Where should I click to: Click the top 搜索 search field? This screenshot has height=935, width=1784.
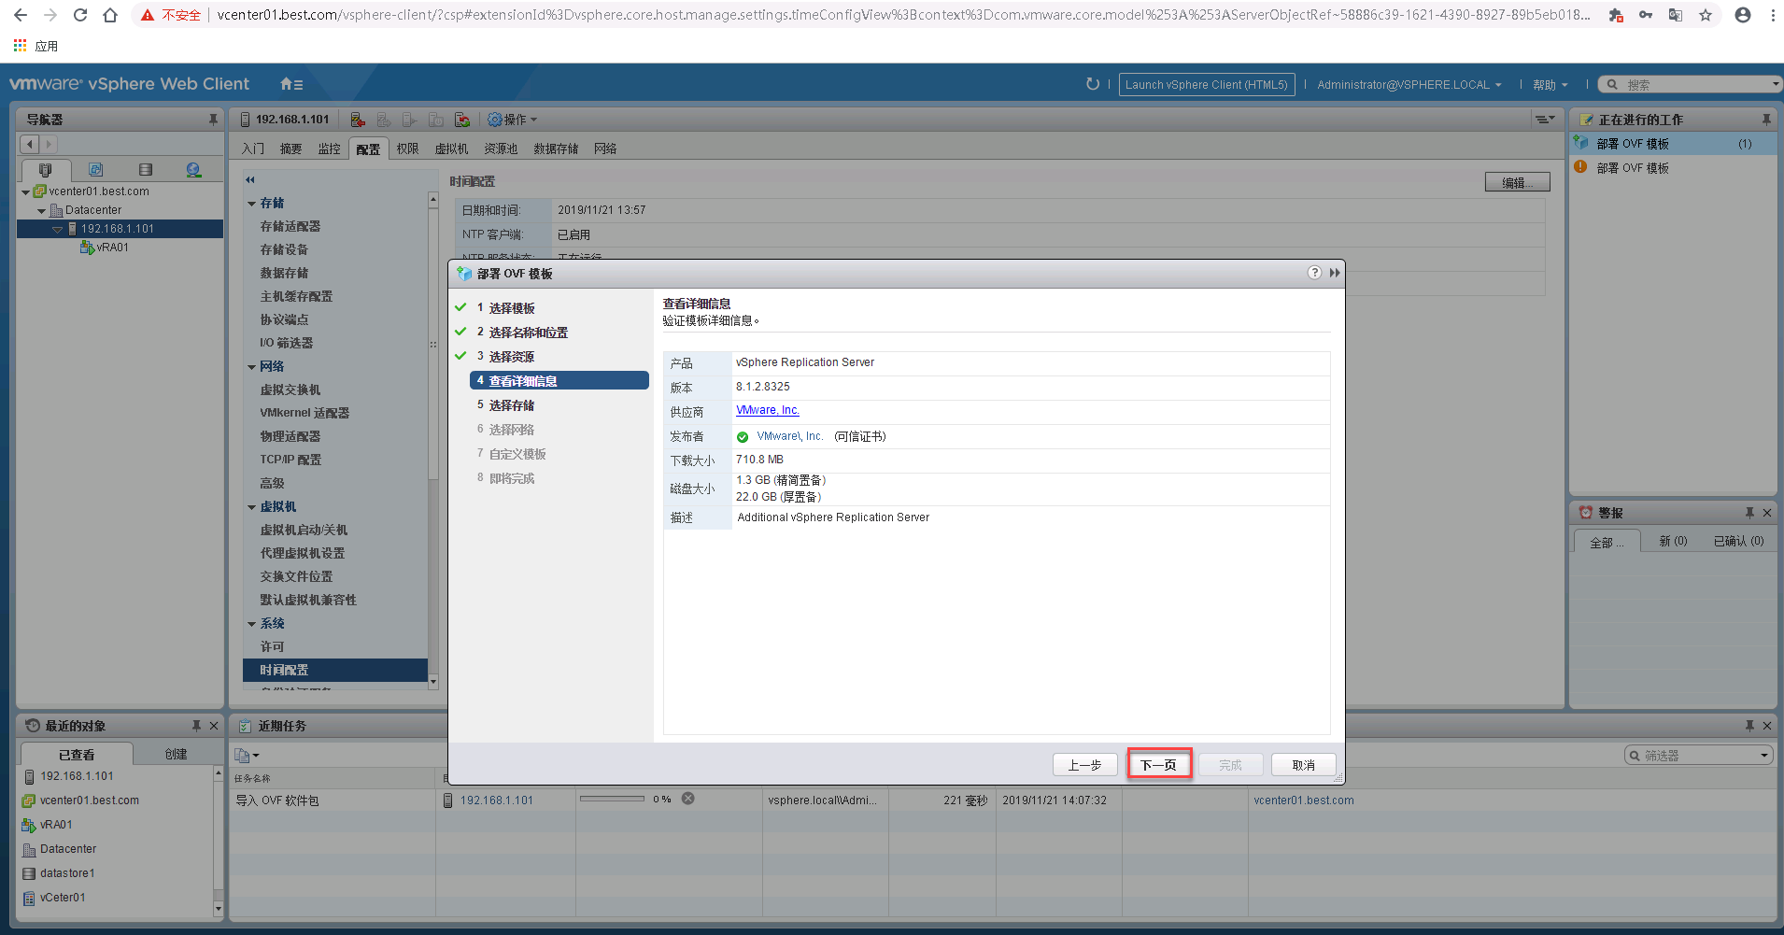[x=1689, y=85]
